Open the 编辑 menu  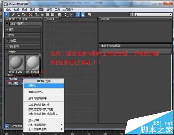(24, 10)
